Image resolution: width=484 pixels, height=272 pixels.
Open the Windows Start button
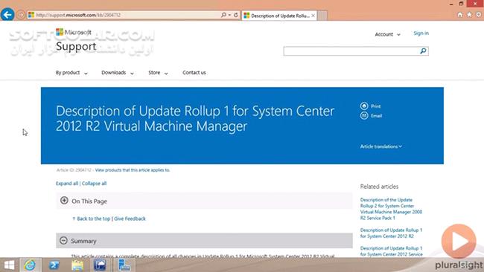9,265
